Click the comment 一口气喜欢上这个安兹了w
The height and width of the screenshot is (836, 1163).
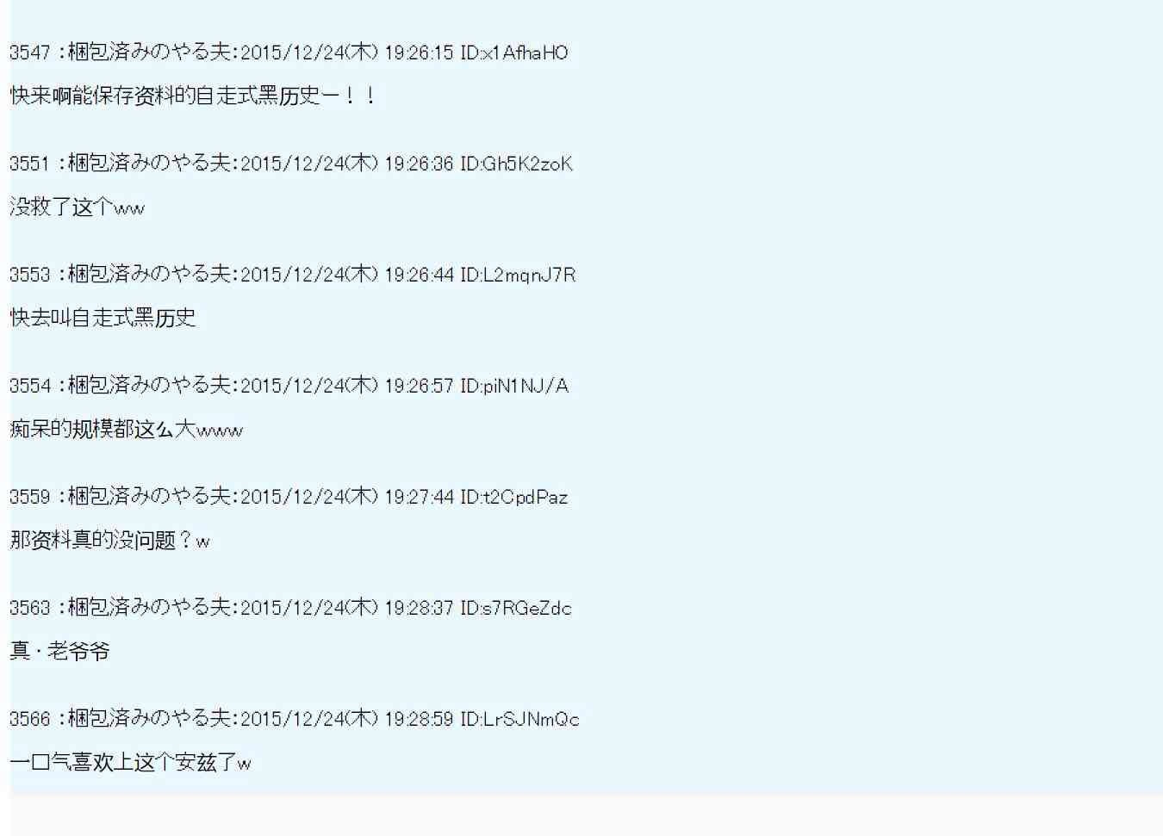tap(131, 762)
